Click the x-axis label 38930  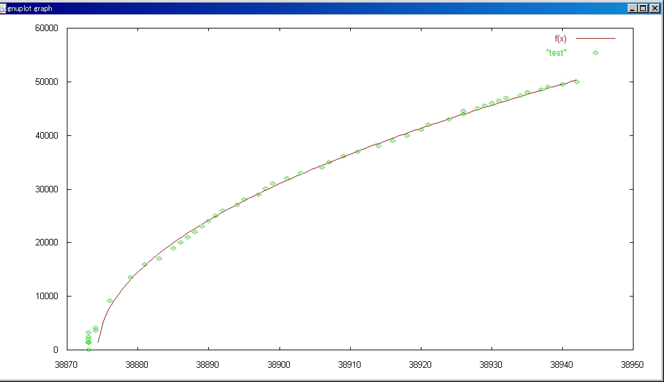[491, 365]
